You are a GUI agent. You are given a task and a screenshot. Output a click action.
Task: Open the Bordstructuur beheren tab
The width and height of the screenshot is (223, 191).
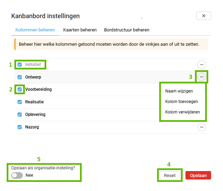click(x=127, y=30)
